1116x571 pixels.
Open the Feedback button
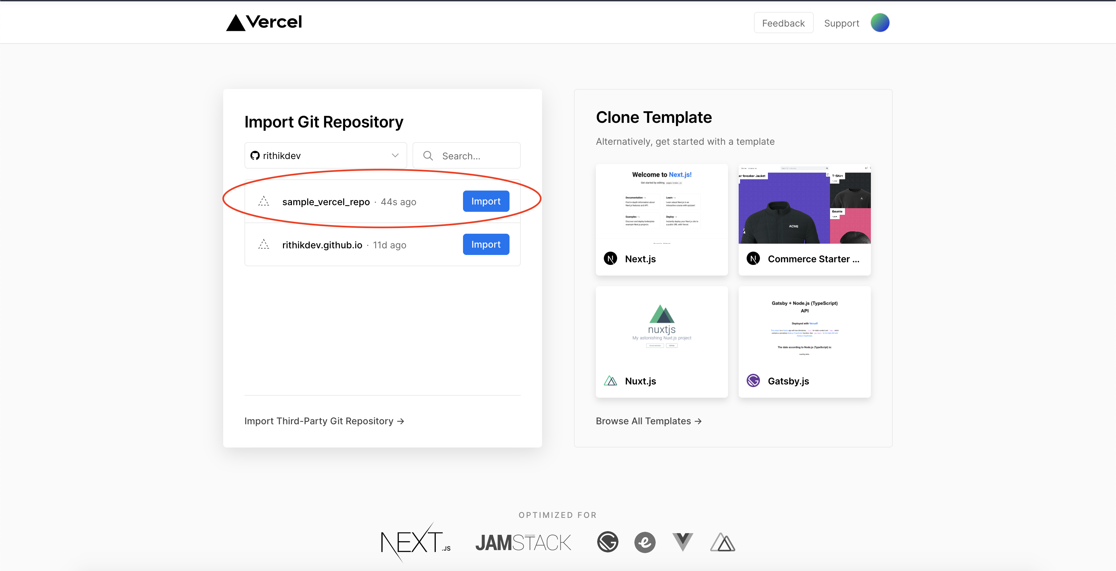(x=783, y=23)
